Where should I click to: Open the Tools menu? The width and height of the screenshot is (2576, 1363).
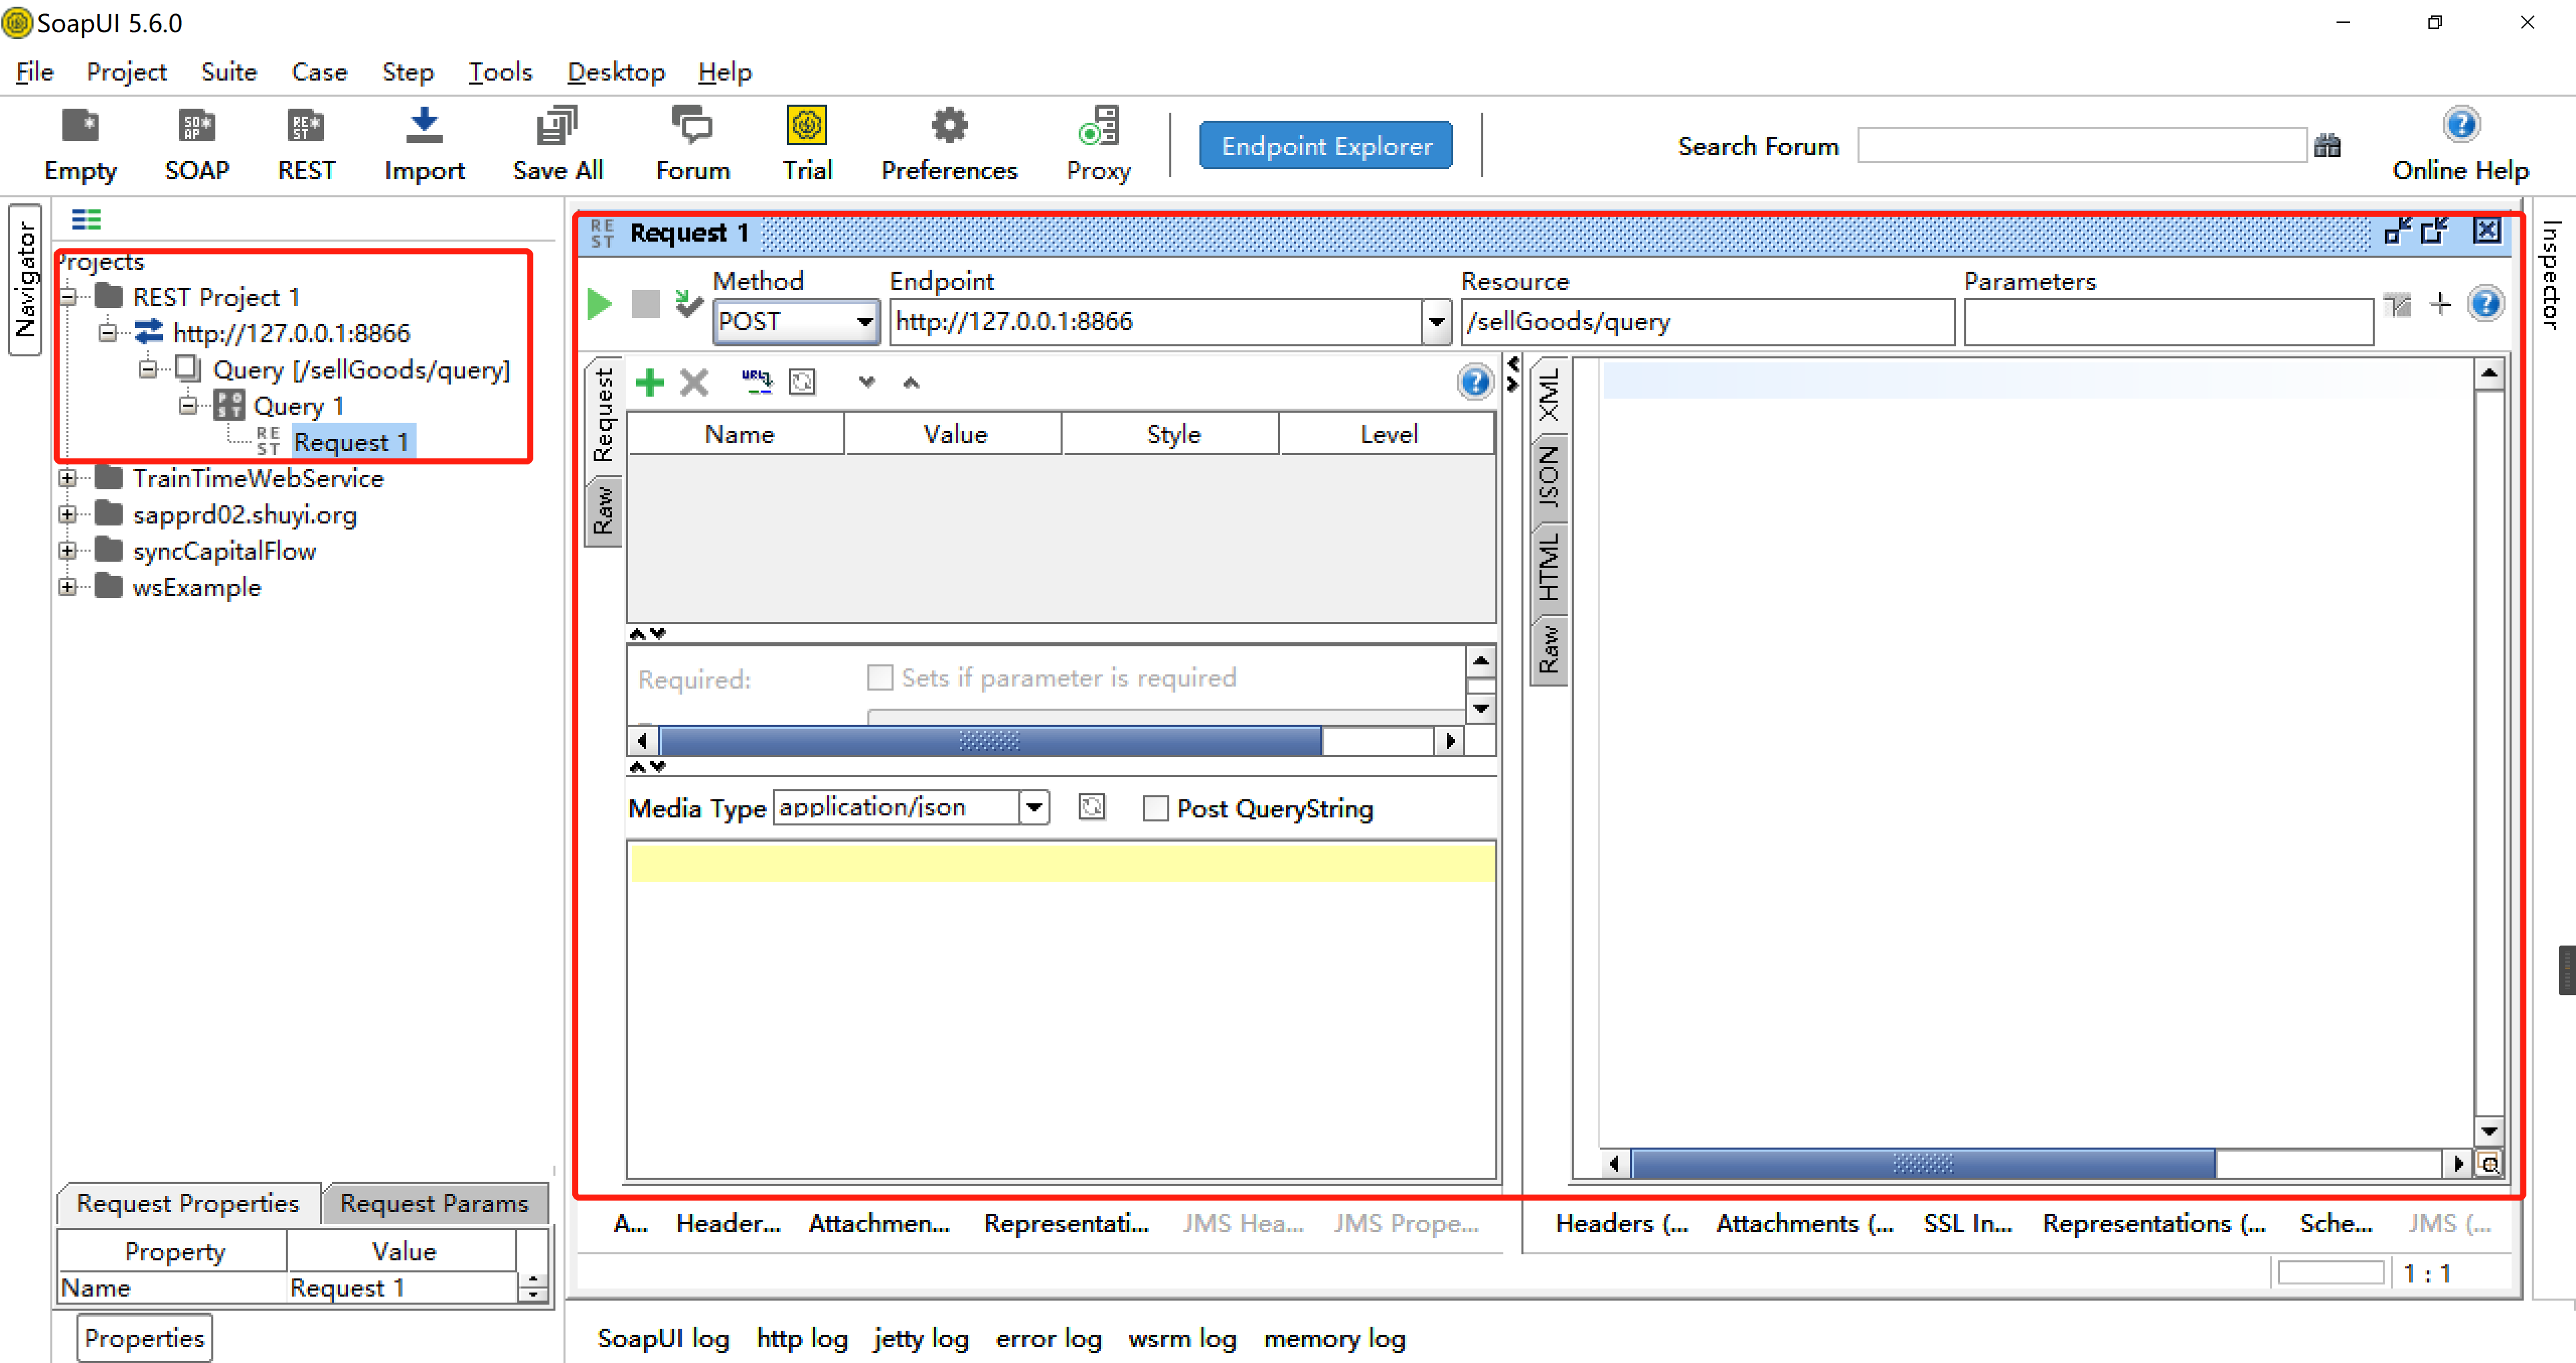[x=500, y=72]
